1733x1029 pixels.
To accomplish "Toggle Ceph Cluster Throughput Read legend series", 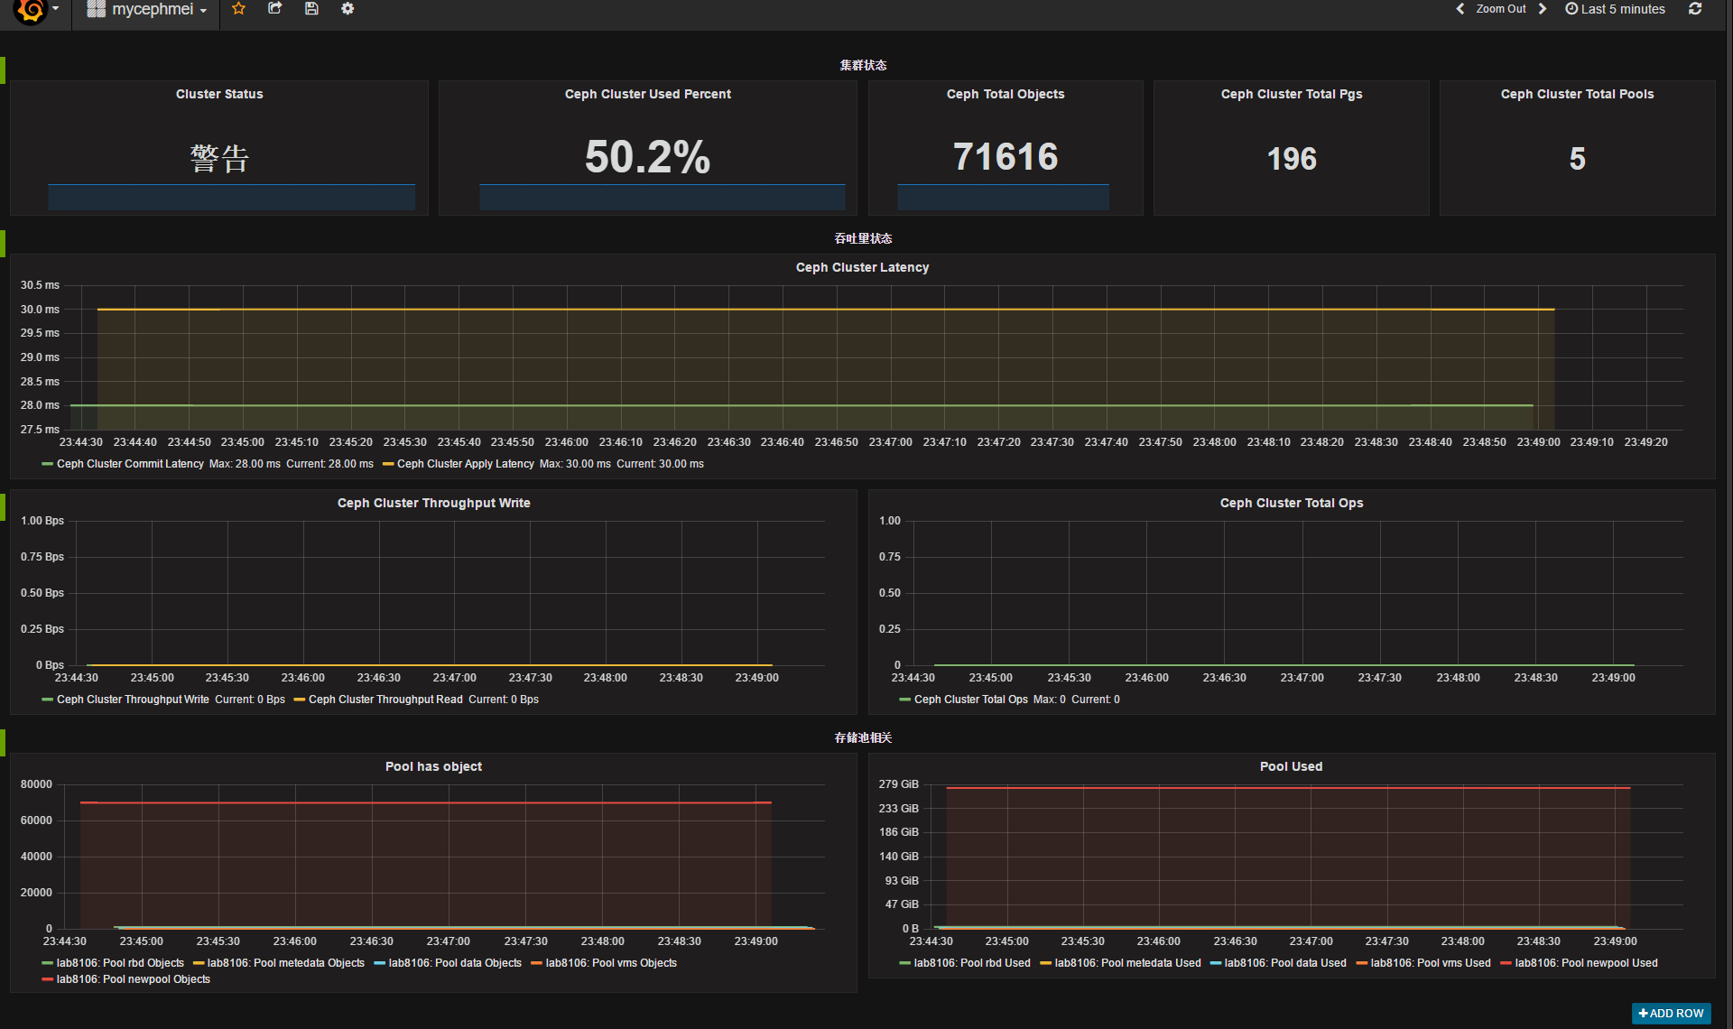I will [x=385, y=700].
